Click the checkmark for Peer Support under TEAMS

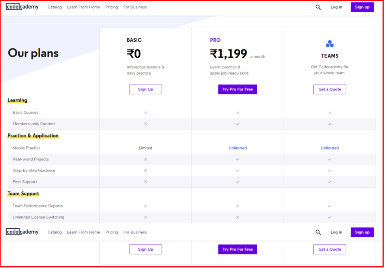pos(330,181)
